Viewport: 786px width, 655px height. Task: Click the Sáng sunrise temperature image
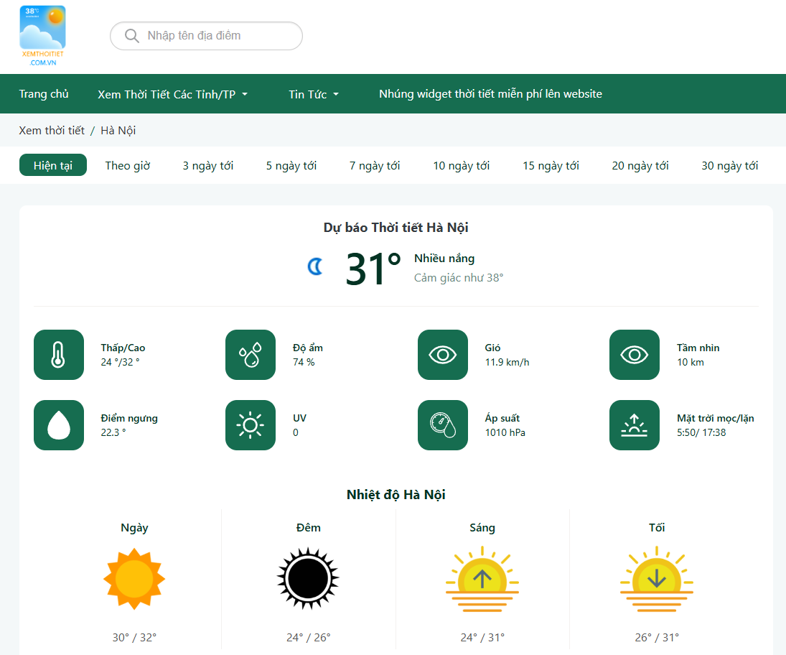click(x=482, y=578)
